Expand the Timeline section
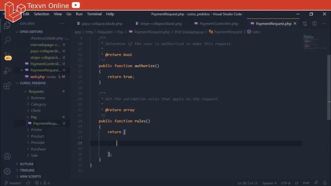The height and width of the screenshot is (186, 331). (27, 170)
